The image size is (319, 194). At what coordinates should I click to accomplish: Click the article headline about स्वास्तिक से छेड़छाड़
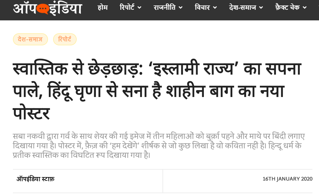[157, 90]
